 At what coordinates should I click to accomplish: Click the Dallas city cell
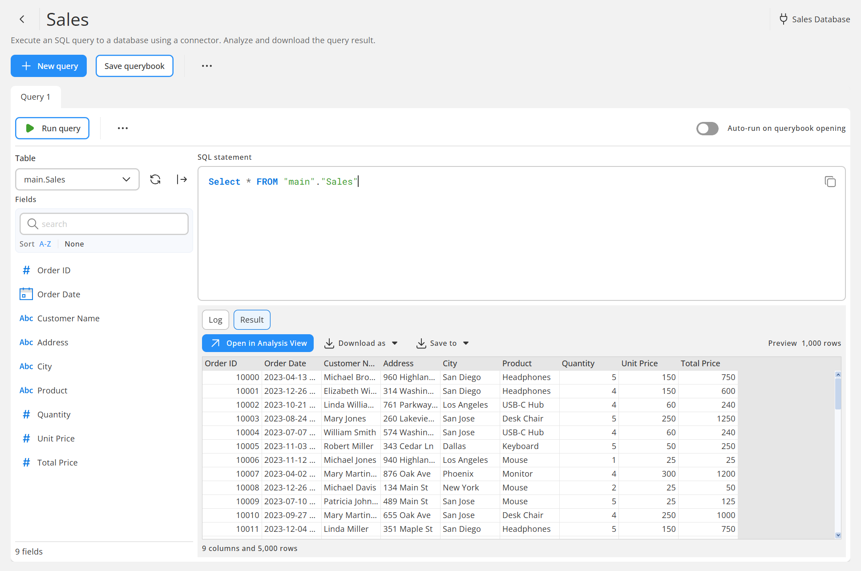pyautogui.click(x=470, y=446)
